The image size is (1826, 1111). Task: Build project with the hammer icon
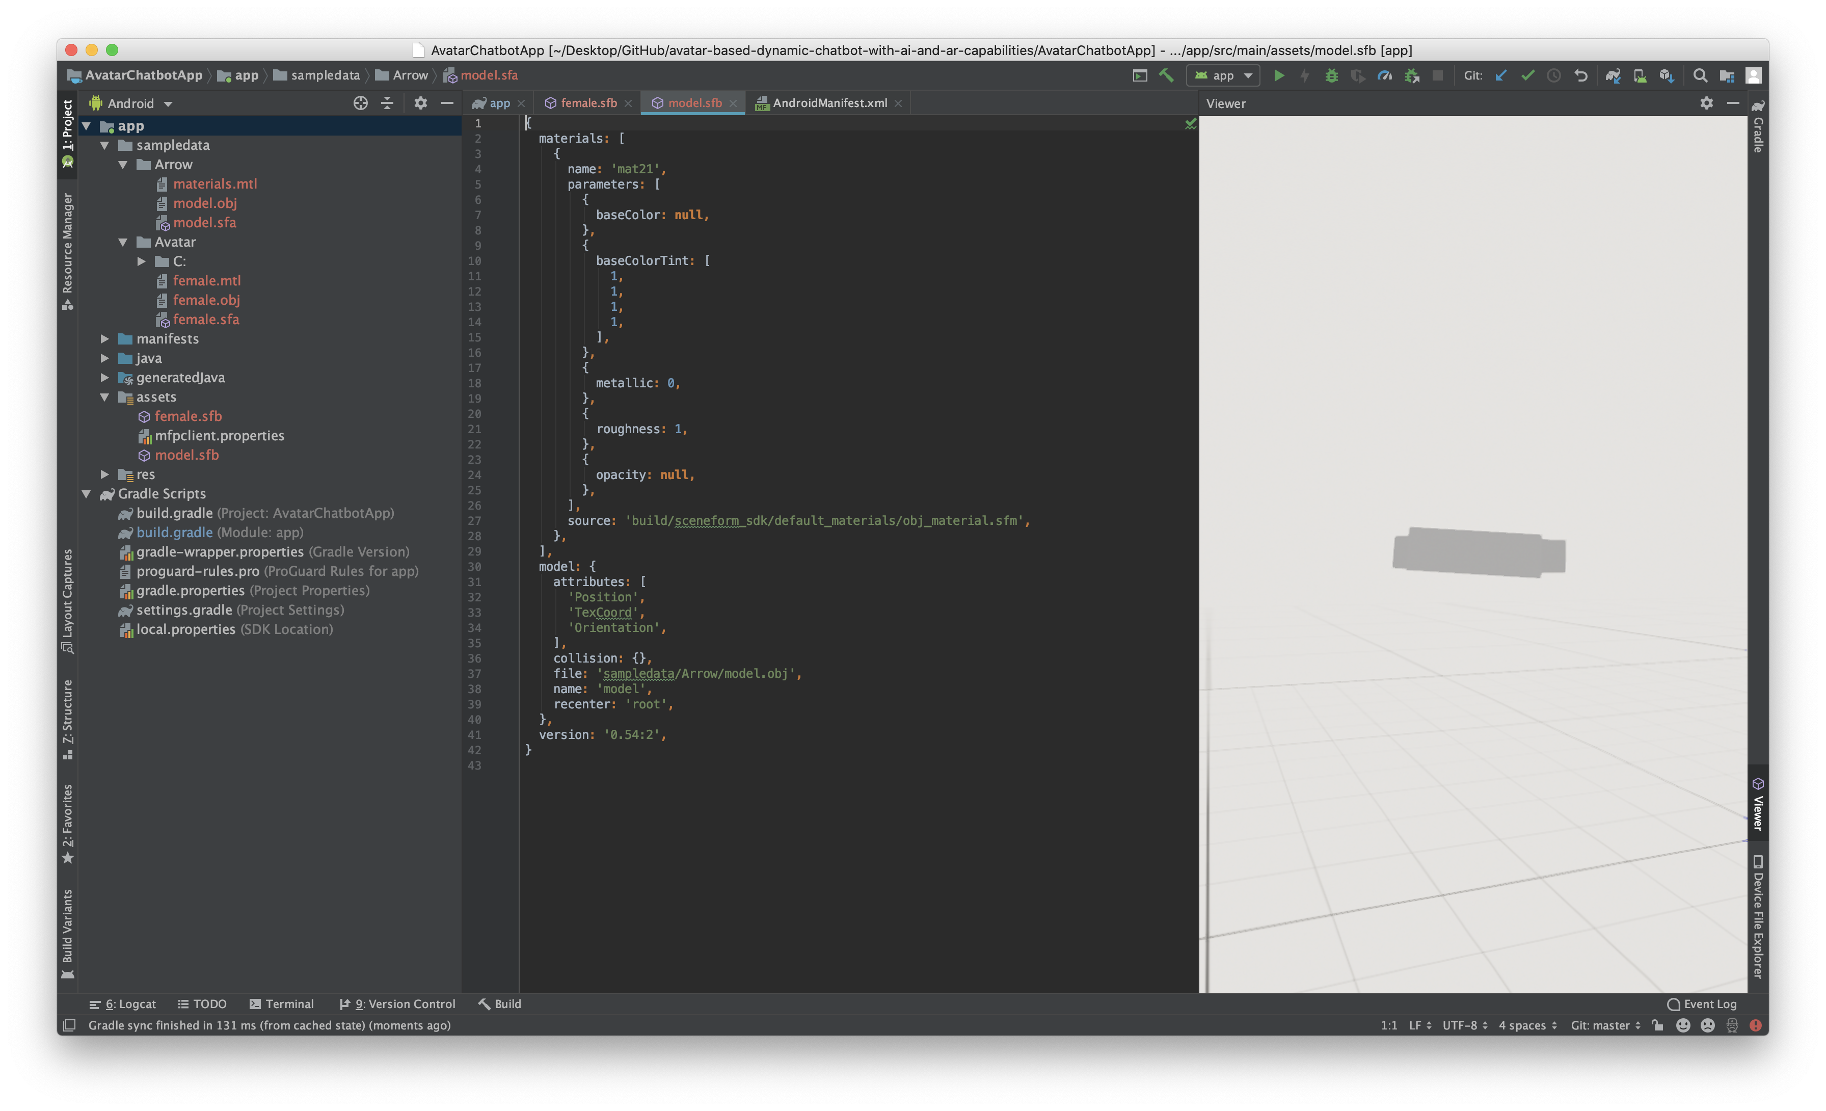point(1166,75)
